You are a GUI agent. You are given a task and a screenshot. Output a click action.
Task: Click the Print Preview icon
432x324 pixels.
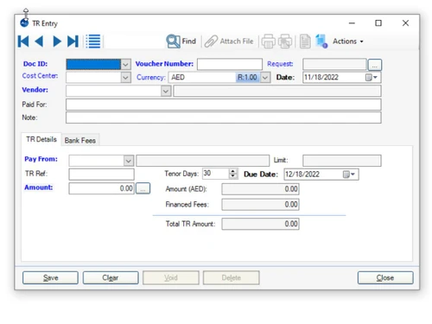285,41
